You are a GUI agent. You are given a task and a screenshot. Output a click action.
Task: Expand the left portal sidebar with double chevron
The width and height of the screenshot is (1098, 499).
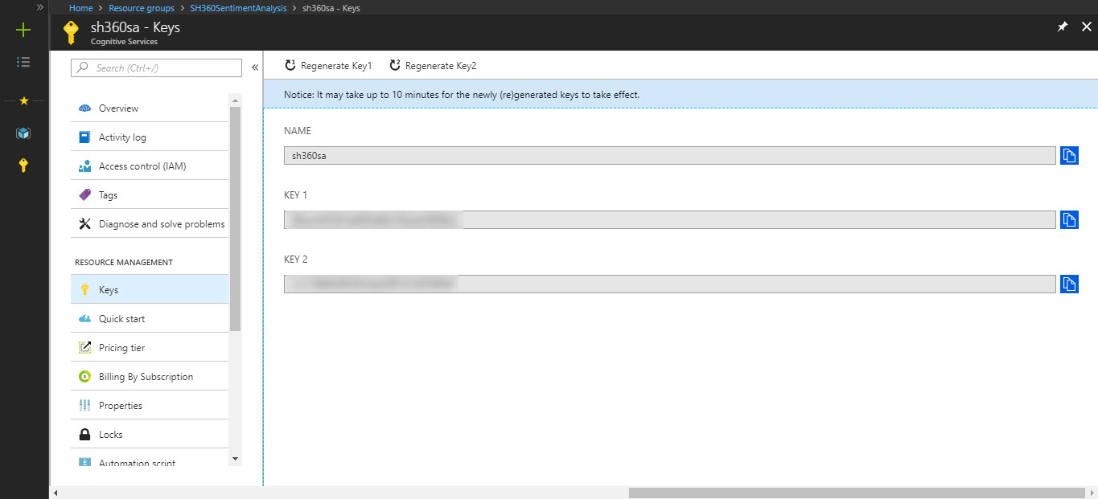39,7
